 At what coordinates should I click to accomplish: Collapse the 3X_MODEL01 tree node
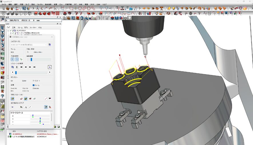pos(8,30)
